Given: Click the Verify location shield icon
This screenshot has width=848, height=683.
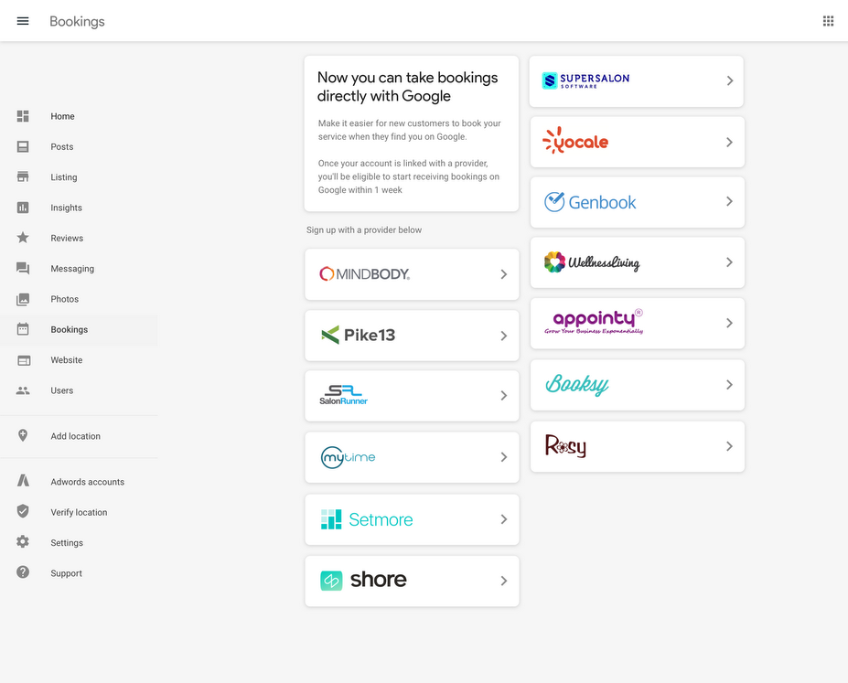Looking at the screenshot, I should [23, 511].
